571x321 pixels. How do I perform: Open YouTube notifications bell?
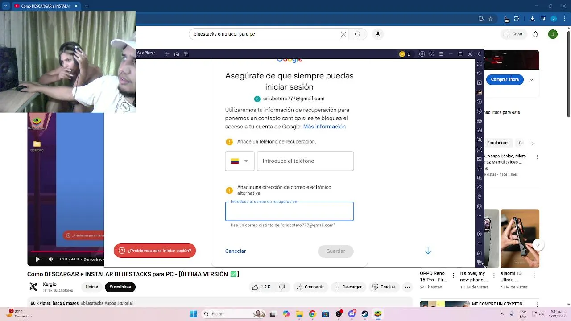coord(536,34)
